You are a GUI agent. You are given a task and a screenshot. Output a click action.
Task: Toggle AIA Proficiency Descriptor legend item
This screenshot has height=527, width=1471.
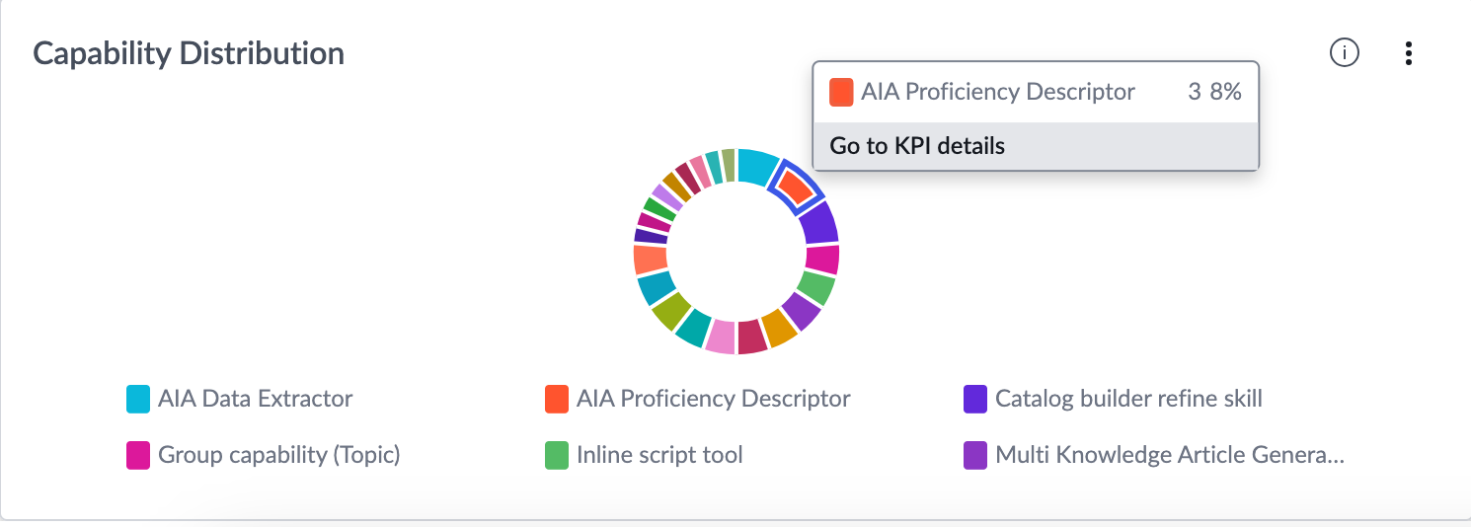tap(698, 399)
